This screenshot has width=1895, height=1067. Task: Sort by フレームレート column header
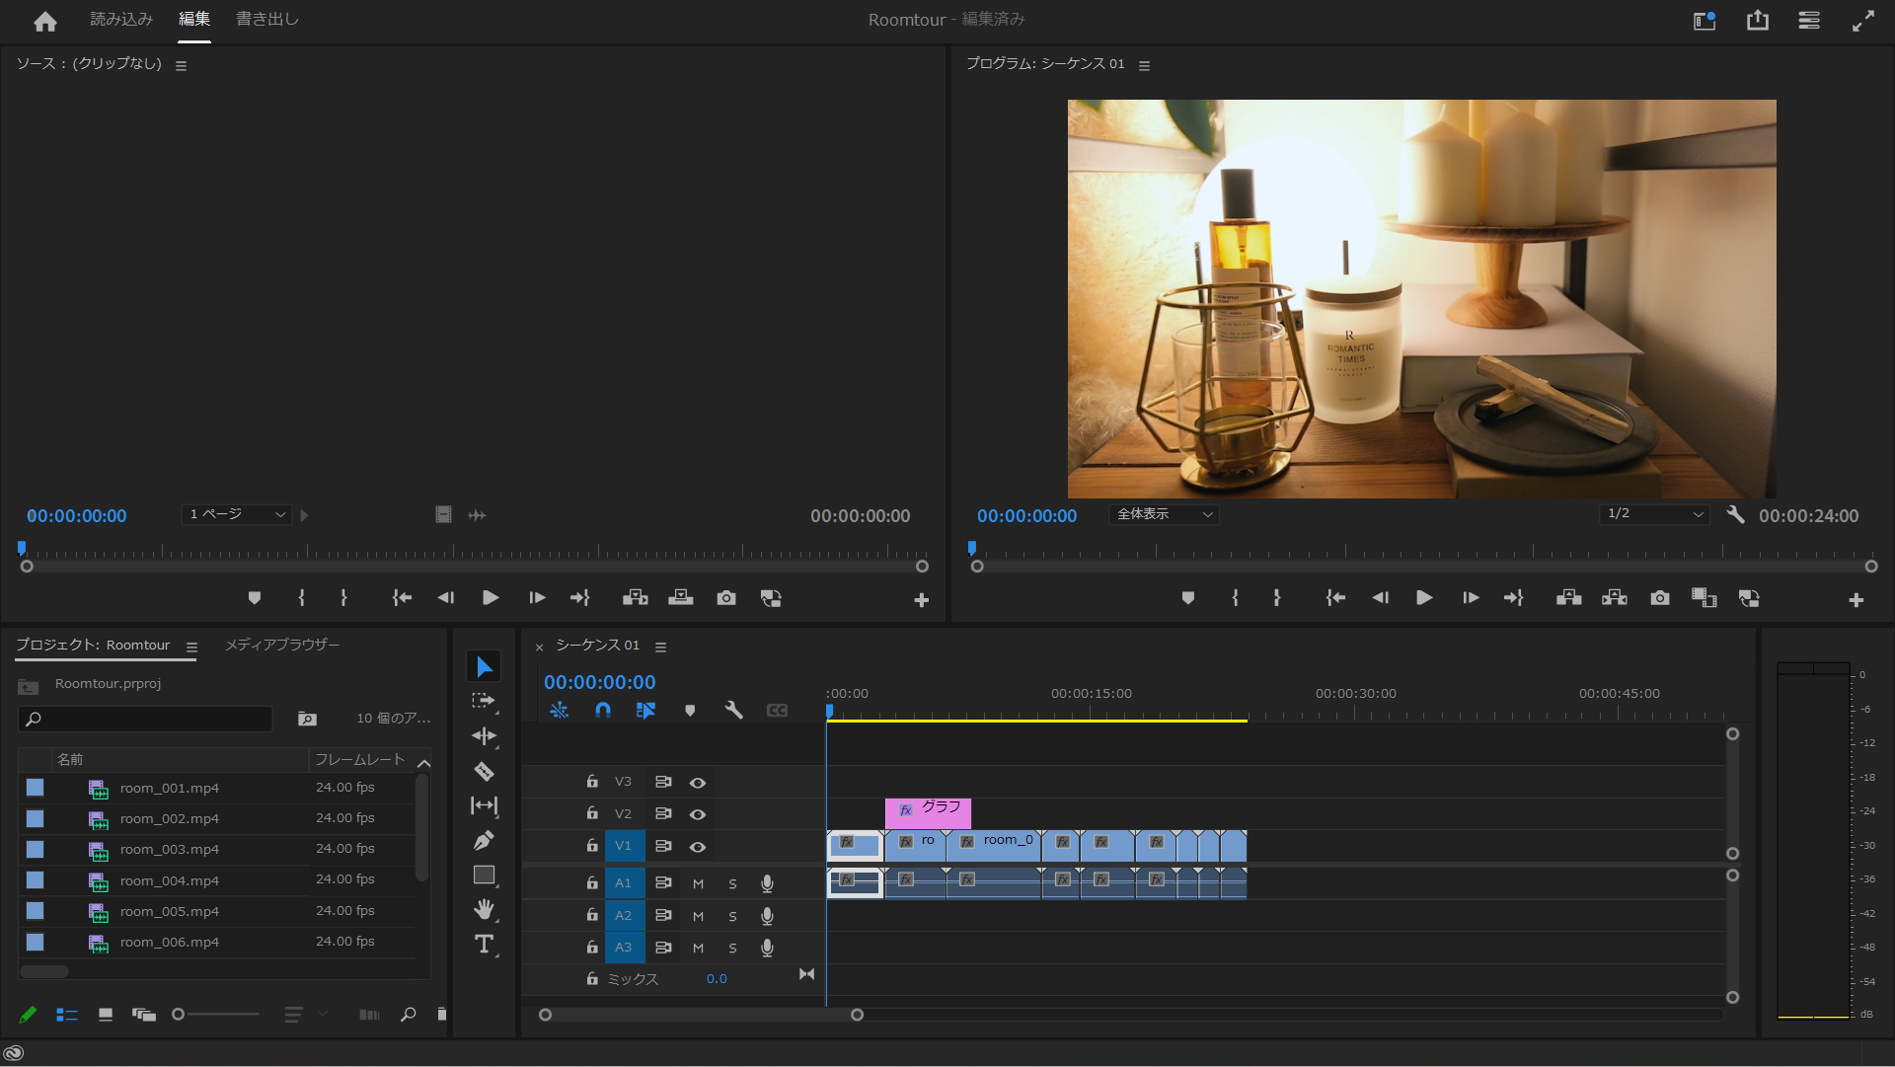click(360, 760)
